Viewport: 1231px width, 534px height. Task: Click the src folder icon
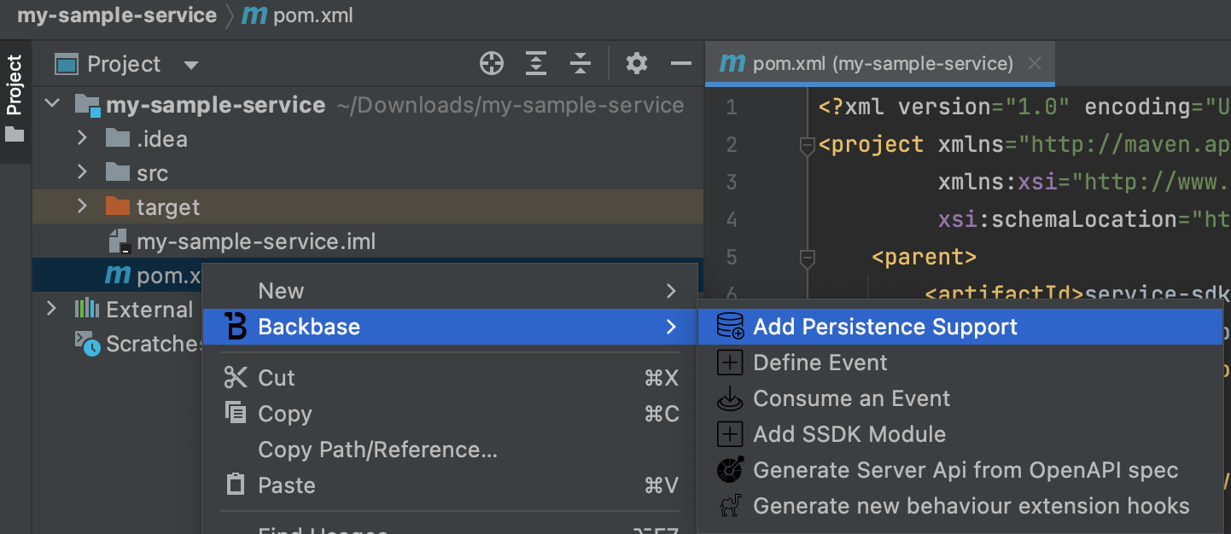click(117, 172)
